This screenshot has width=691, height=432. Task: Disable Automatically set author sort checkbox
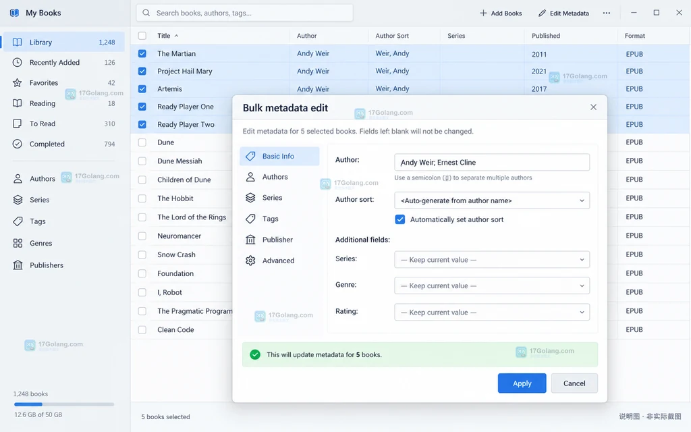399,219
